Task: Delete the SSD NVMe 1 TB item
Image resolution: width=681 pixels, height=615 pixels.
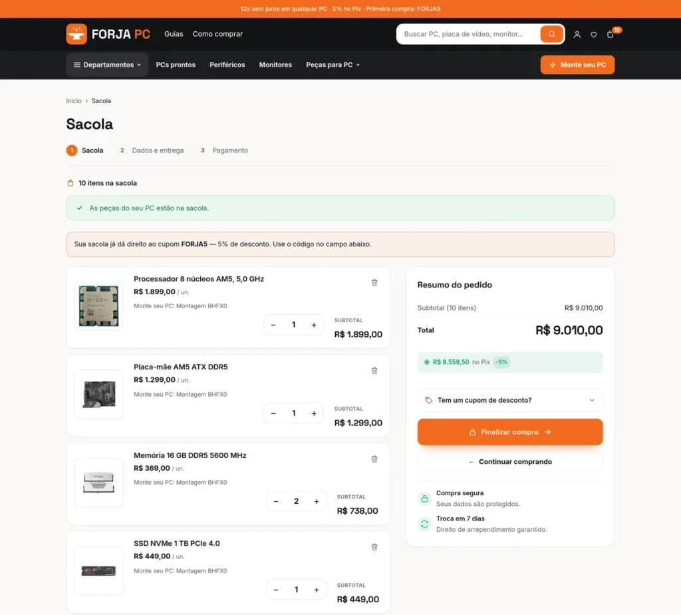Action: tap(374, 547)
